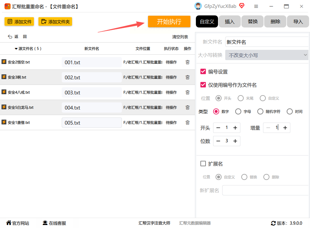Click the red VIP diamond badge
The image size is (310, 228).
pyautogui.click(x=242, y=6)
